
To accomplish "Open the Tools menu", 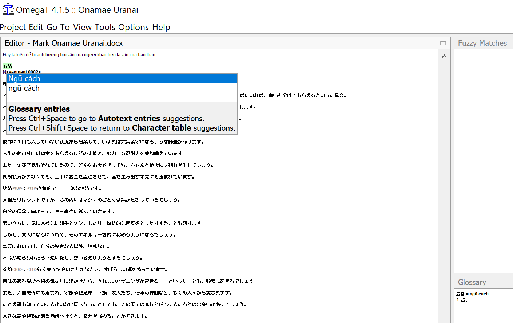I will point(105,27).
